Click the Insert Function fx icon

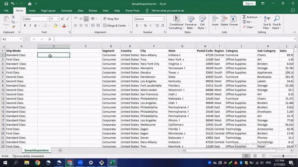(x=50, y=39)
